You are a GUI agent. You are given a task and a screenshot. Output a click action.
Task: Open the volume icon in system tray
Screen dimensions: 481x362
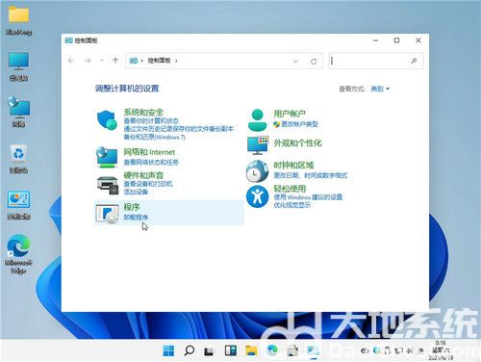tap(410, 350)
